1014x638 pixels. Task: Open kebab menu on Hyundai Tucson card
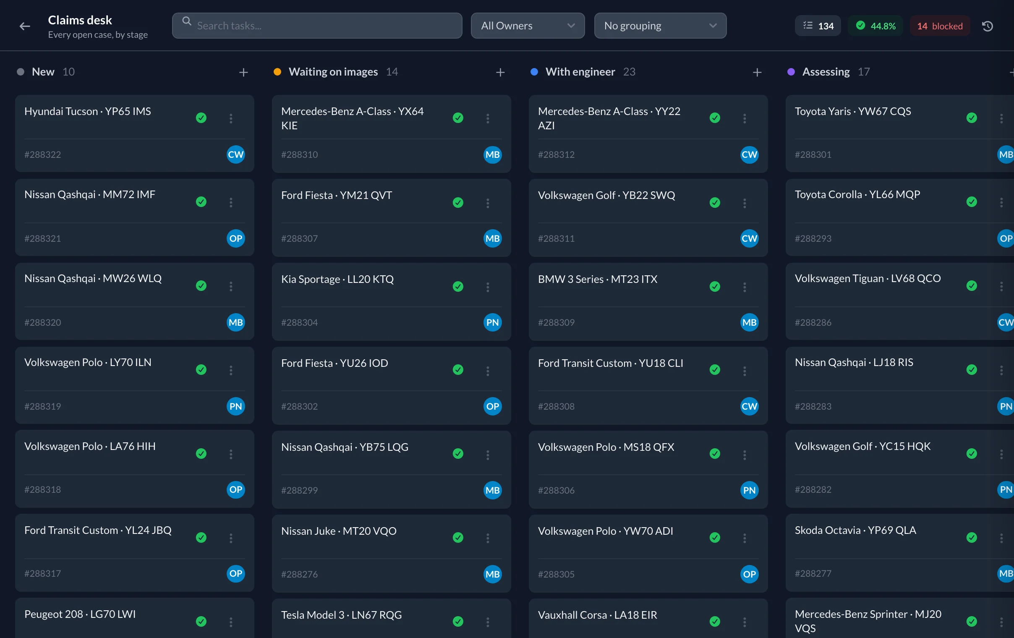click(x=231, y=118)
